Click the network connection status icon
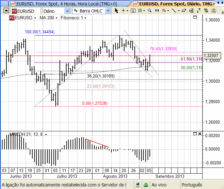 138,185
